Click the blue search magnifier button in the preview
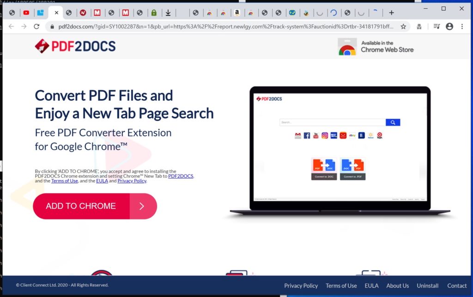This screenshot has height=297, width=473. click(393, 122)
